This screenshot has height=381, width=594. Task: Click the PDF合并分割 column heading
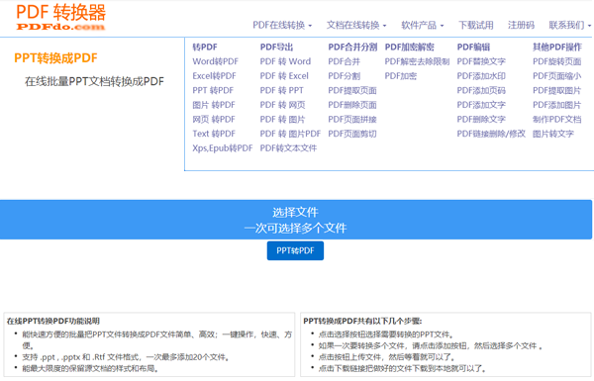pyautogui.click(x=352, y=47)
